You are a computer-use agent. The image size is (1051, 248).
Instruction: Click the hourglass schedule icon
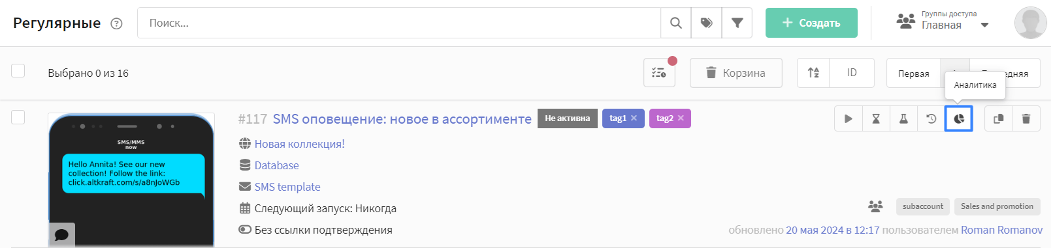click(x=876, y=118)
